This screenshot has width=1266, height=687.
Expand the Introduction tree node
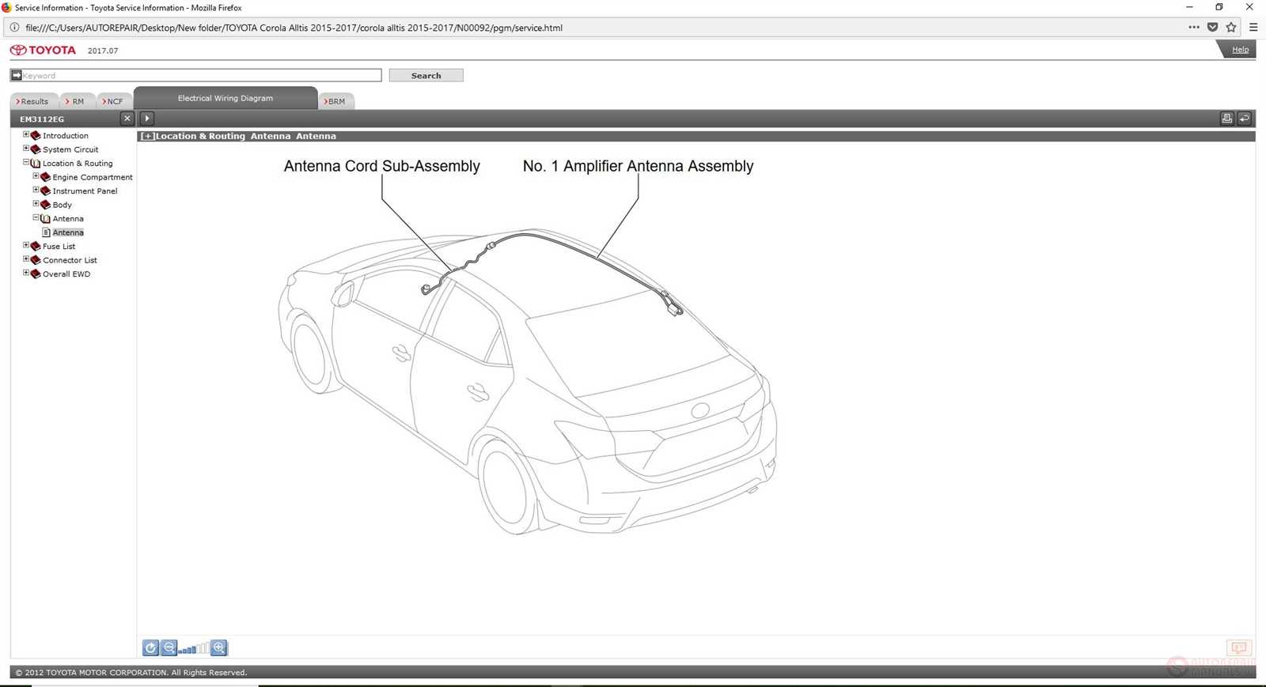click(26, 135)
